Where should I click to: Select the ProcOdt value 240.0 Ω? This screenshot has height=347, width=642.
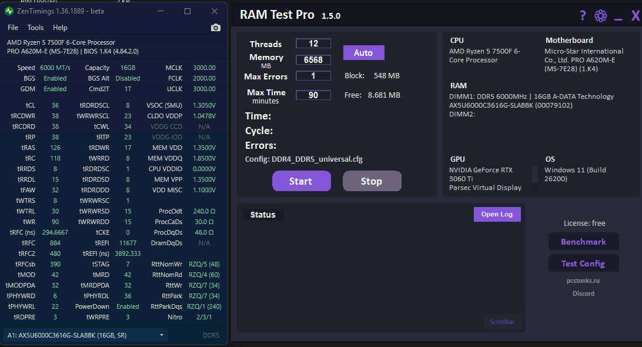point(205,211)
